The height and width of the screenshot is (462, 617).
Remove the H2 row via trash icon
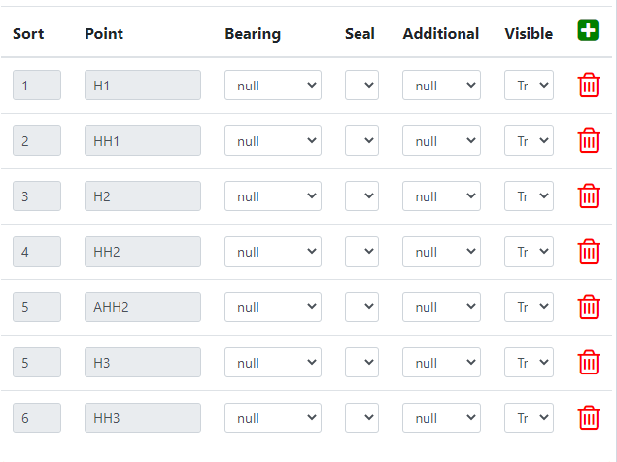(589, 195)
